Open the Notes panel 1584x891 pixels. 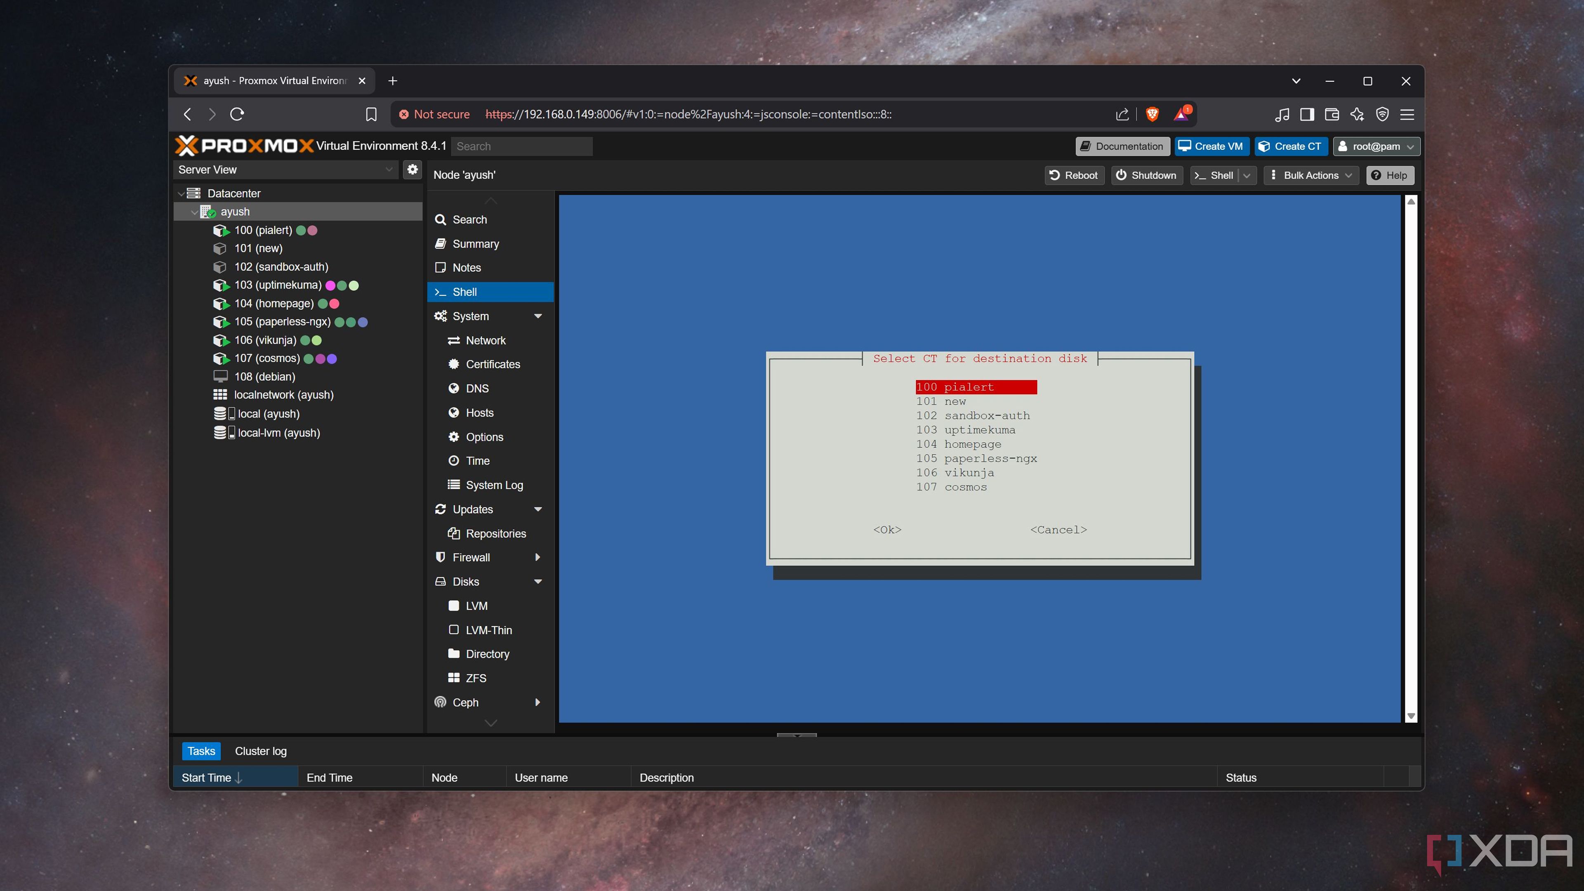click(490, 267)
